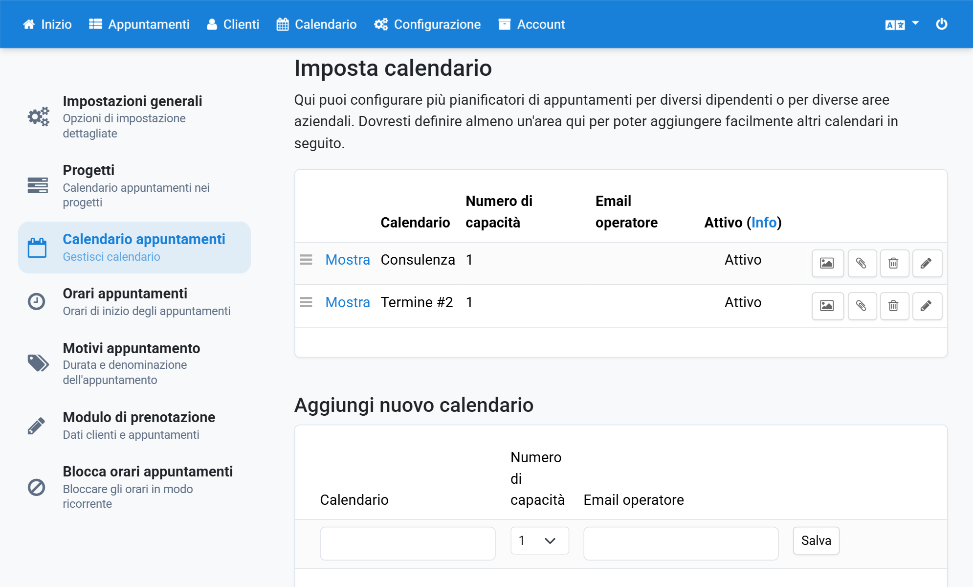Click the Imposta calendario heading
The image size is (973, 587).
click(x=393, y=68)
